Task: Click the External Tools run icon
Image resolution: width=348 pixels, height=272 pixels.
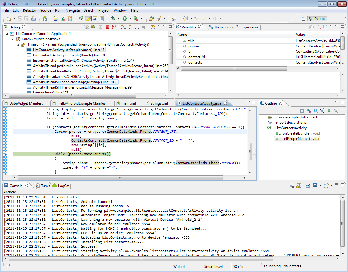Action: tap(136, 19)
